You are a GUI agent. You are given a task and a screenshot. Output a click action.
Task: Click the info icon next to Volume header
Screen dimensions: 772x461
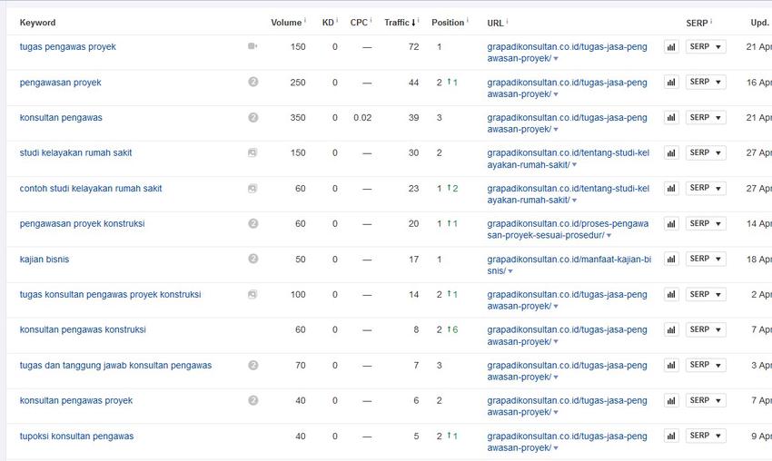tap(305, 20)
